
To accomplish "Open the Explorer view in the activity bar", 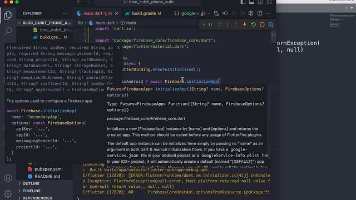I will tap(8, 15).
